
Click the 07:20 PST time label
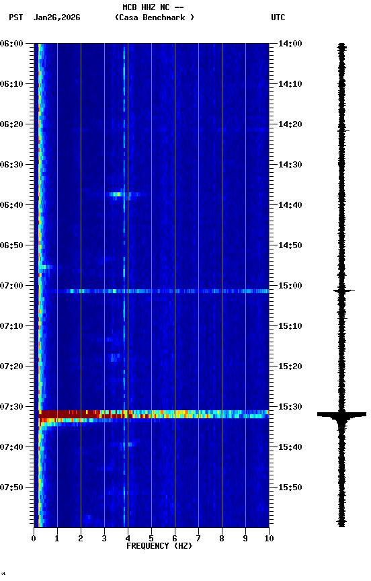[11, 367]
